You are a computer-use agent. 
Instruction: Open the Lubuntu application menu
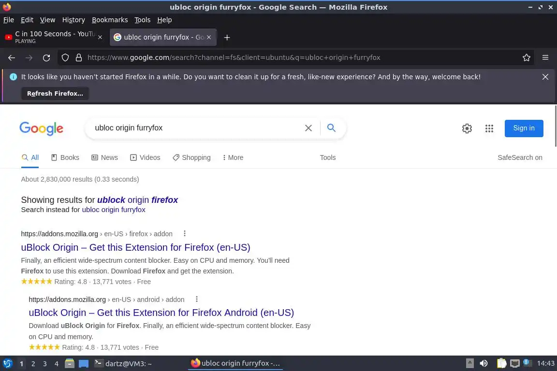(7, 364)
